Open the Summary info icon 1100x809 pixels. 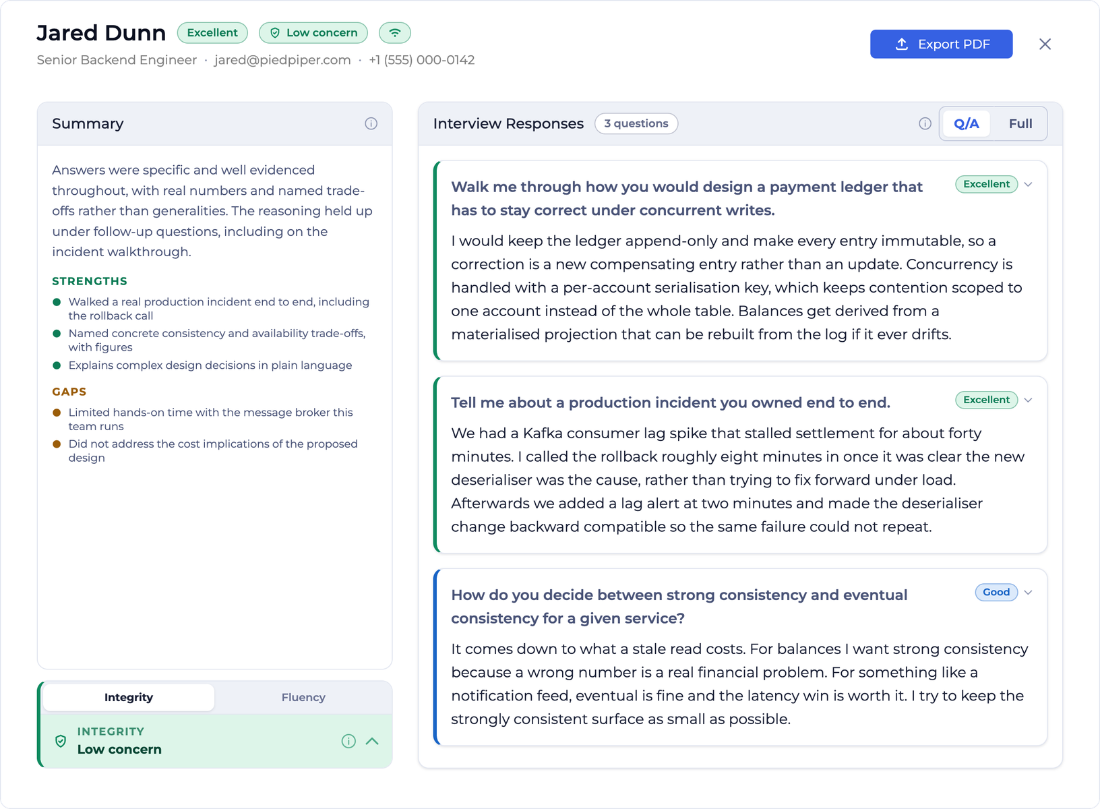click(x=371, y=123)
